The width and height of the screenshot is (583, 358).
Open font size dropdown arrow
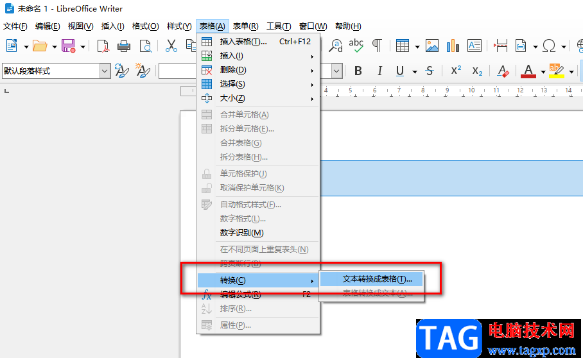[x=337, y=71]
